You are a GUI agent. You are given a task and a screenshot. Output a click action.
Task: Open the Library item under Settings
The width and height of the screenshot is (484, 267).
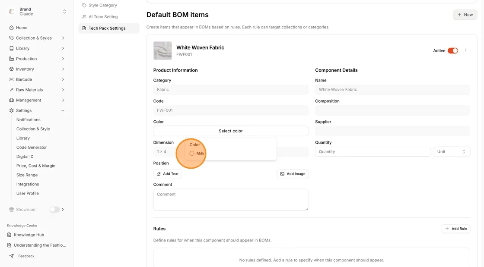23,138
